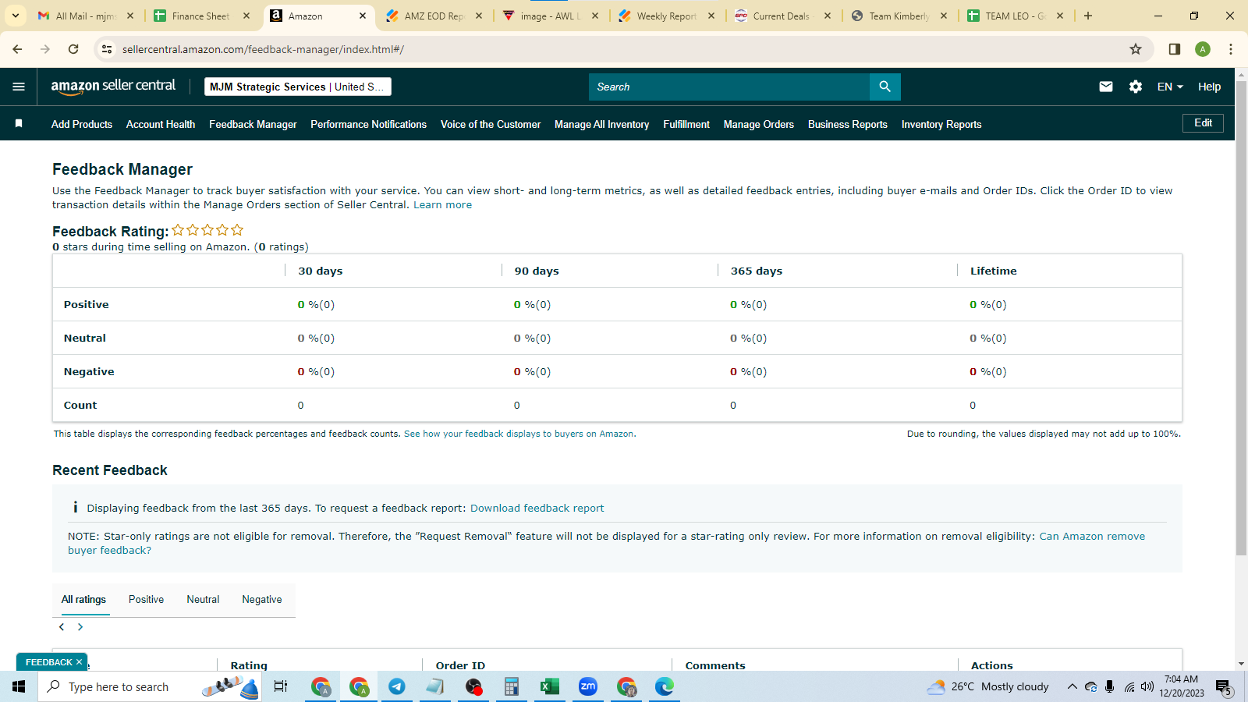Go to previous feedback page arrow
The image size is (1248, 702).
coord(62,627)
